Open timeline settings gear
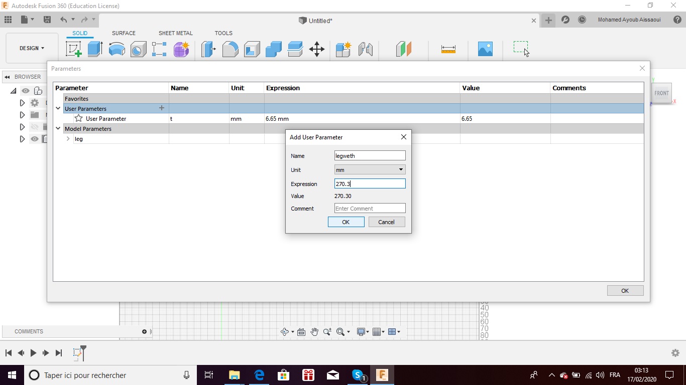Viewport: 686px width, 385px height. click(x=675, y=353)
